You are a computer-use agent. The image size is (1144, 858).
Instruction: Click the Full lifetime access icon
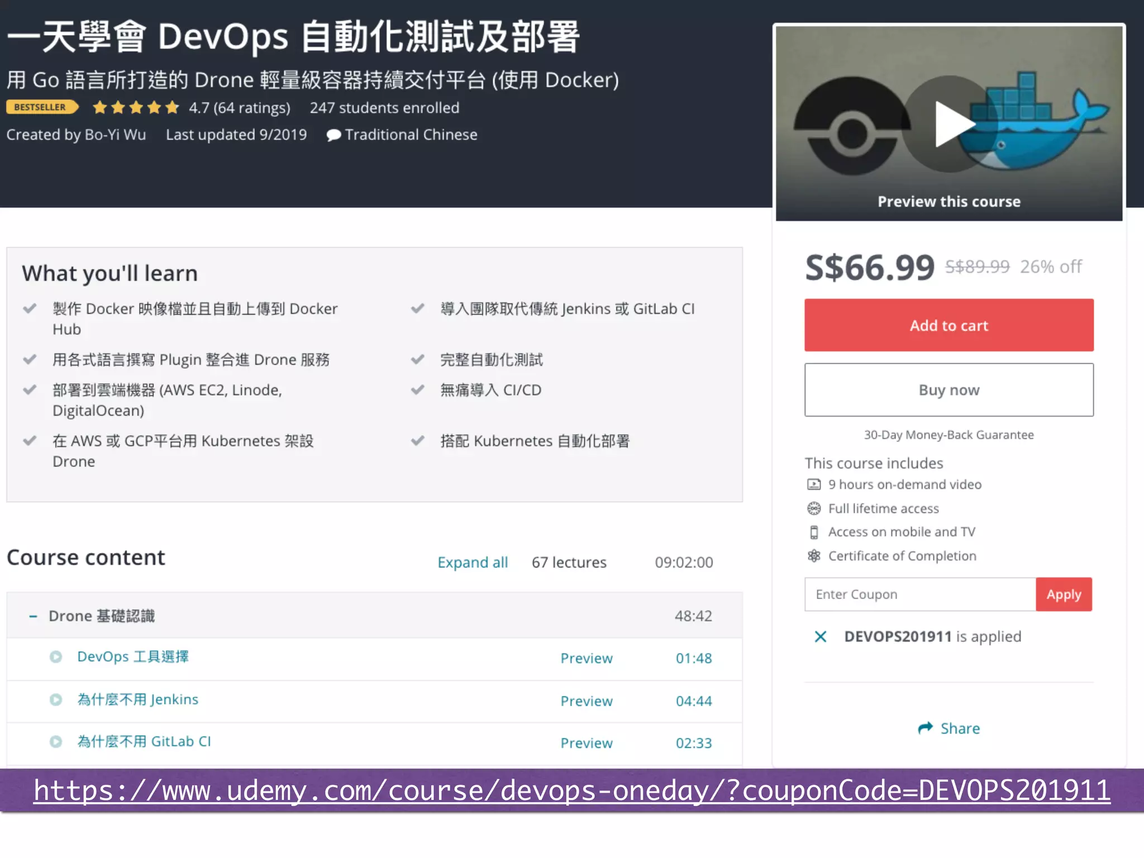coord(814,508)
